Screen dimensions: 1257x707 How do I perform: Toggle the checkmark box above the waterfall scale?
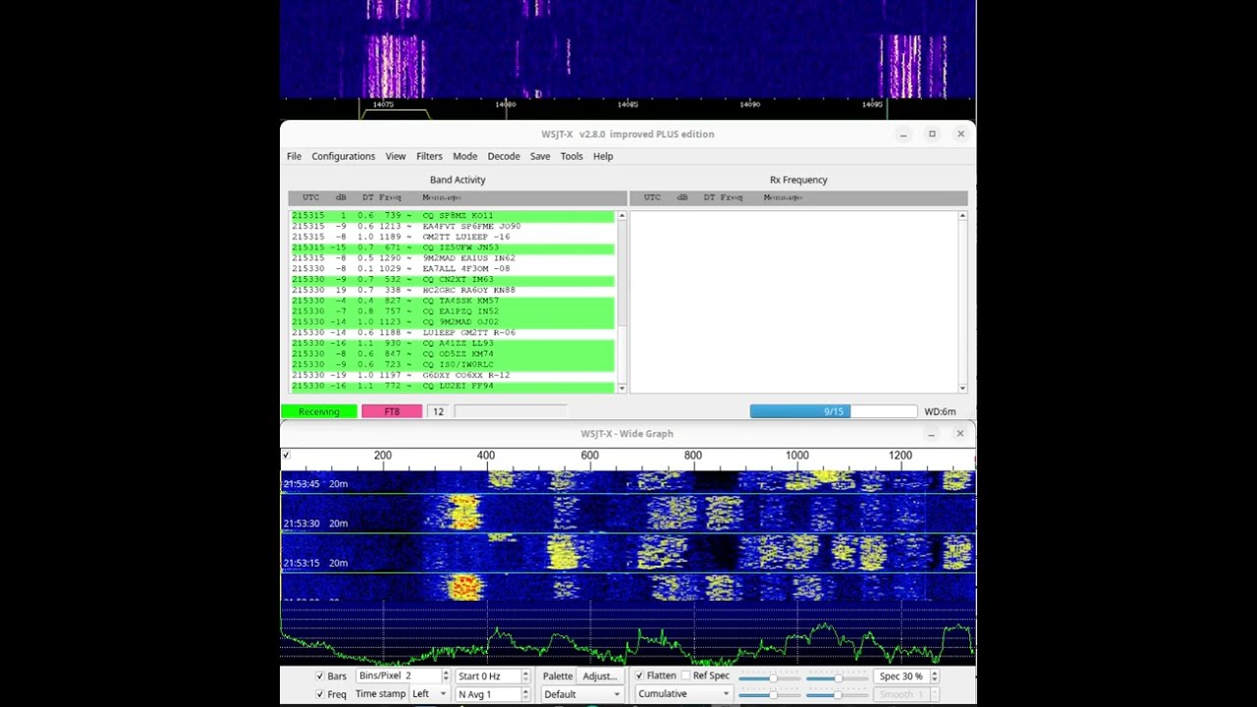coord(286,455)
